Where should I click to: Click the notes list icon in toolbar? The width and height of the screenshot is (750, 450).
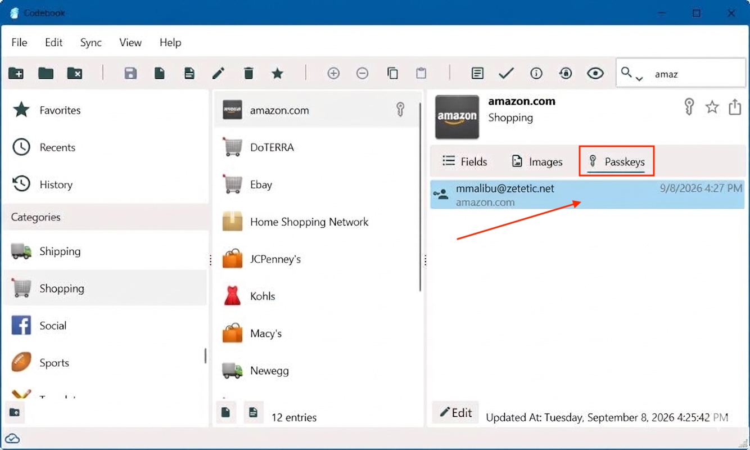[x=477, y=73]
